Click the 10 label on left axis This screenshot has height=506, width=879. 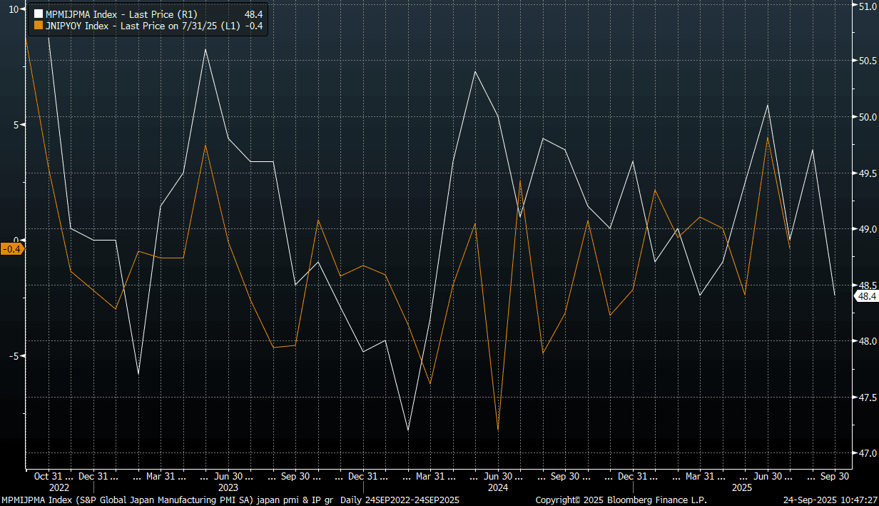click(x=13, y=9)
